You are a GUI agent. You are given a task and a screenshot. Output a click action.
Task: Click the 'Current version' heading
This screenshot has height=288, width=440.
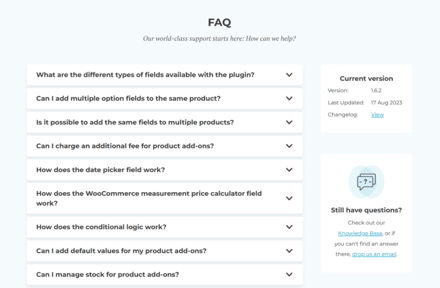click(366, 78)
